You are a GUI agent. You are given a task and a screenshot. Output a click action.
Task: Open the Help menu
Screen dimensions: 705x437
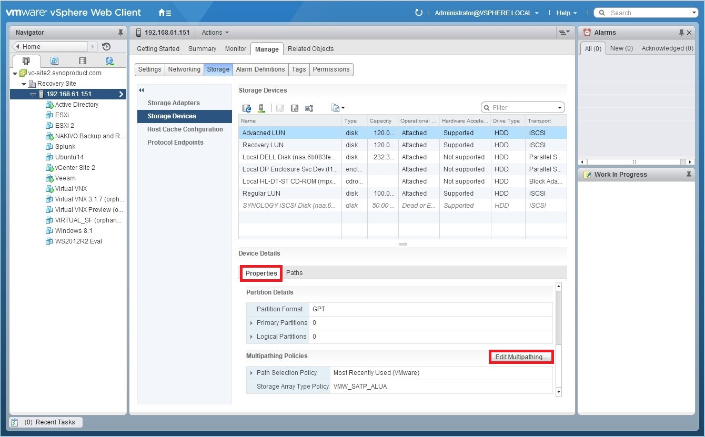(563, 13)
